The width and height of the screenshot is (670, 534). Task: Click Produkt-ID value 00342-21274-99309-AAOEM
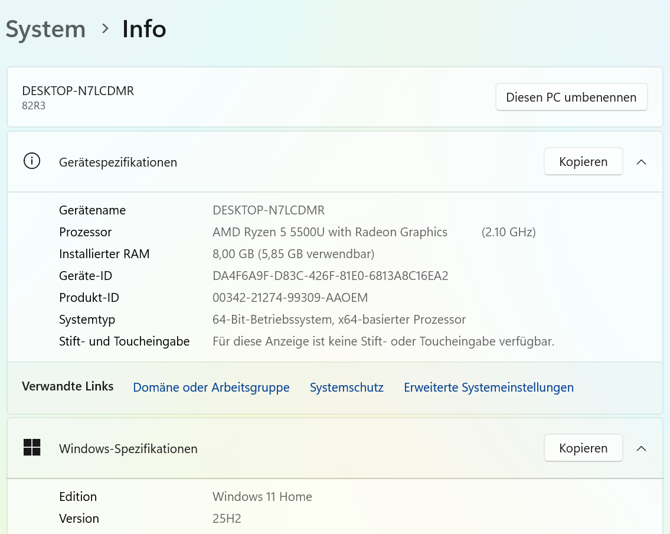point(290,298)
